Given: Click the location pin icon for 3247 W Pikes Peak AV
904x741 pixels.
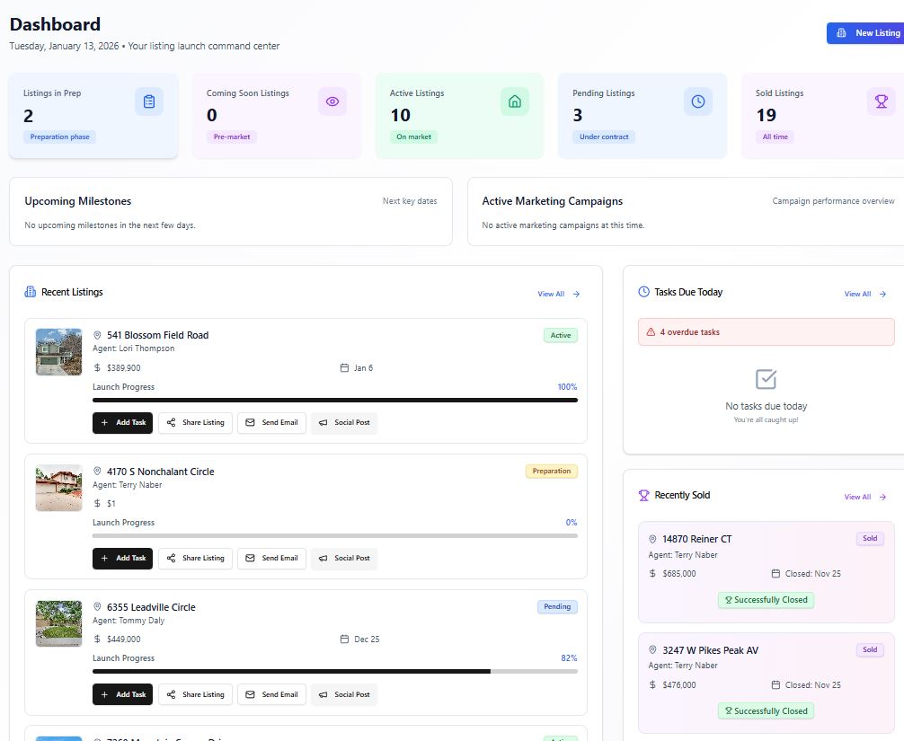Looking at the screenshot, I should pos(652,650).
